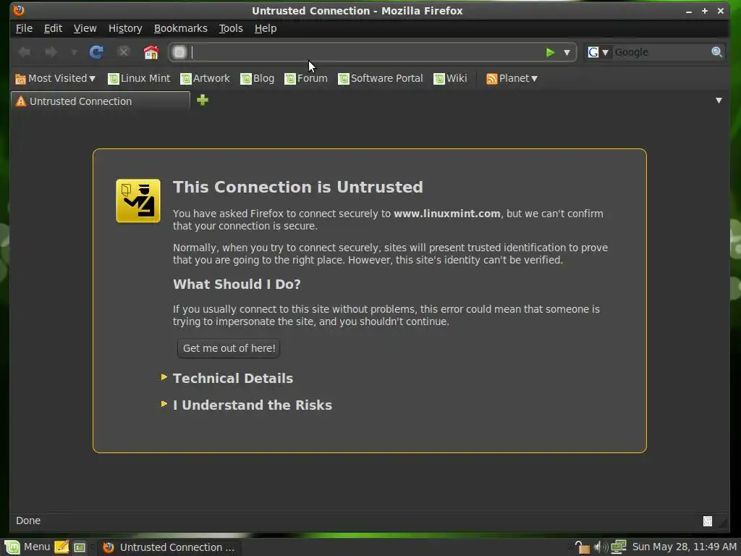
Task: Click the Get me out of here! button
Action: pos(229,348)
